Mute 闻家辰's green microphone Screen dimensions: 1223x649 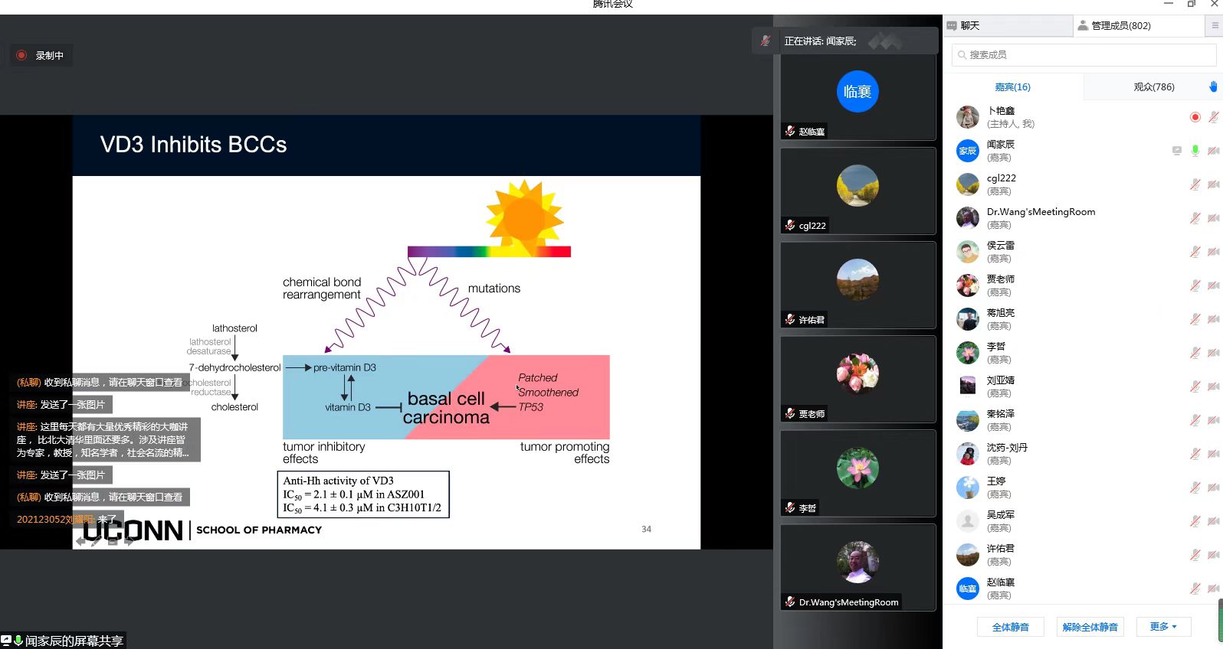point(1195,151)
